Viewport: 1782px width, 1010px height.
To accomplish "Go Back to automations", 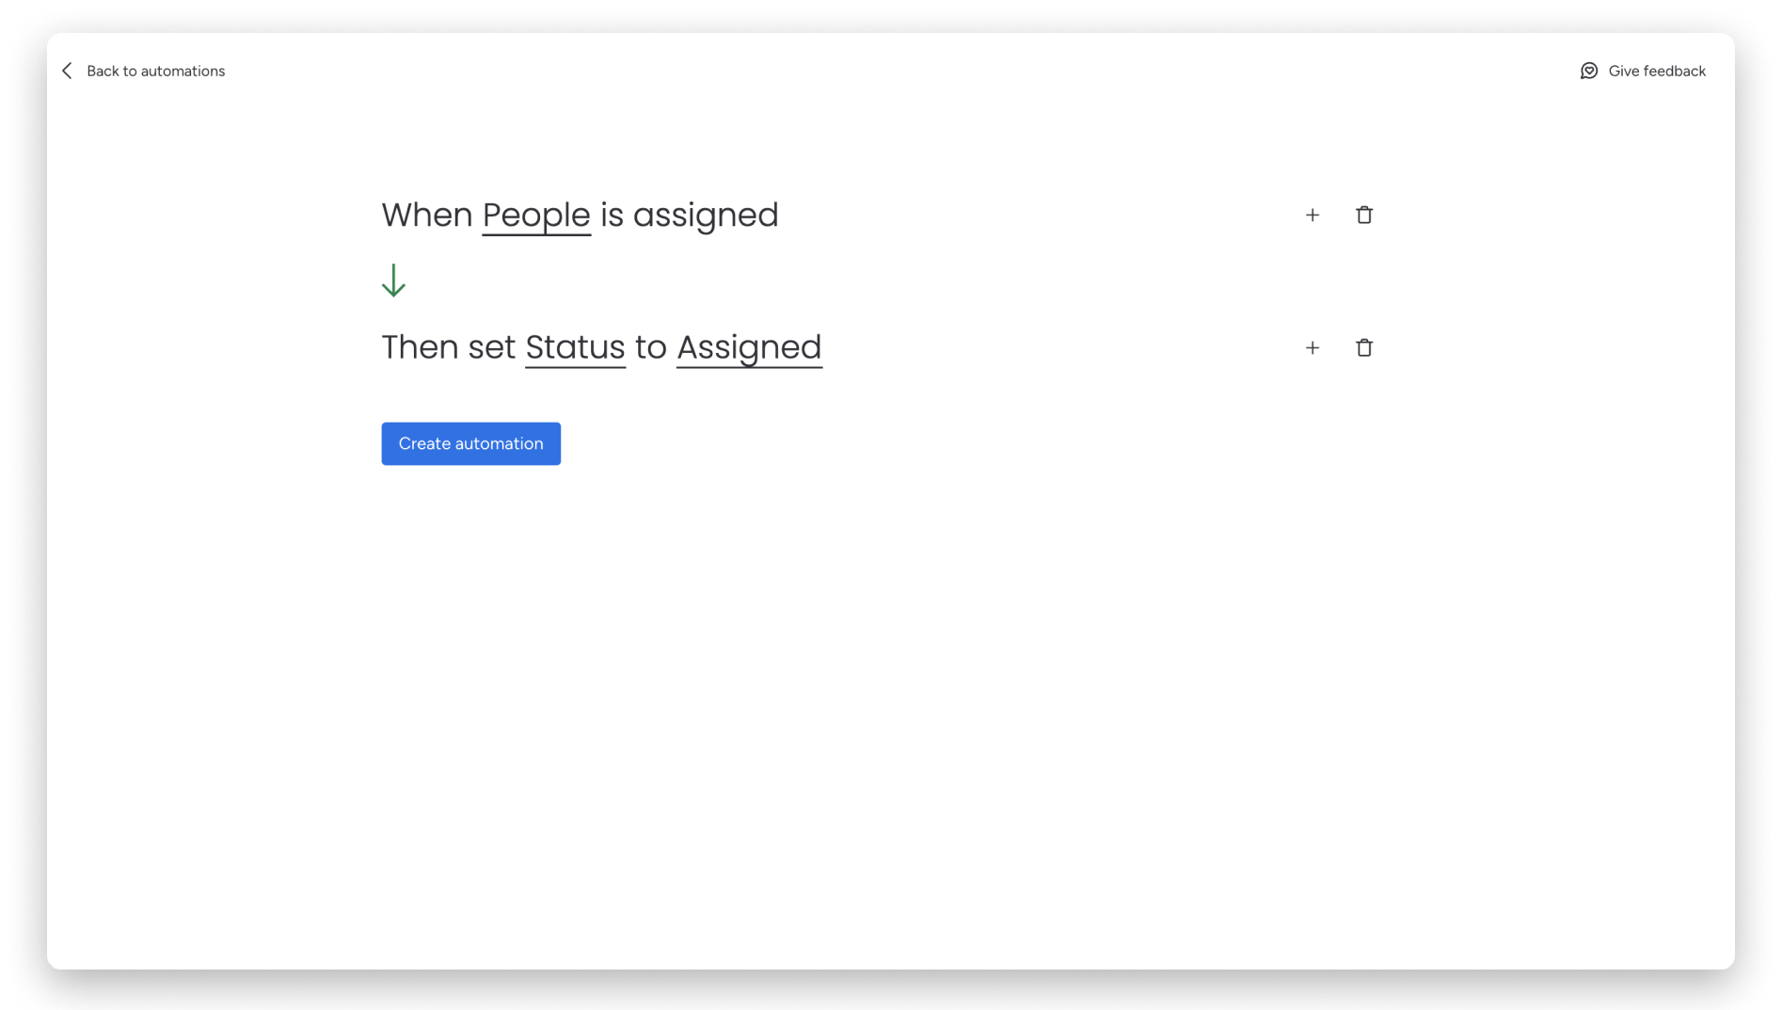I will (155, 71).
